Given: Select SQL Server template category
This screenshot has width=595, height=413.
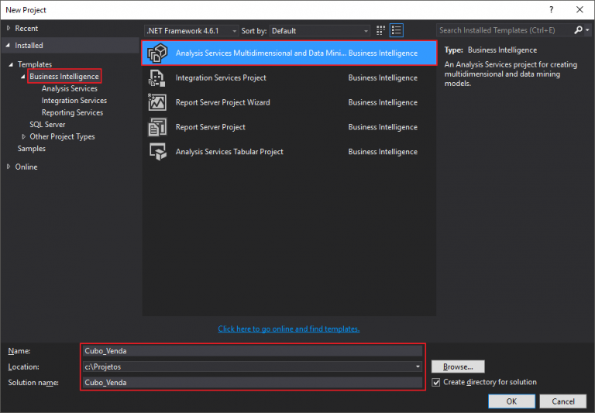Looking at the screenshot, I should [x=47, y=124].
